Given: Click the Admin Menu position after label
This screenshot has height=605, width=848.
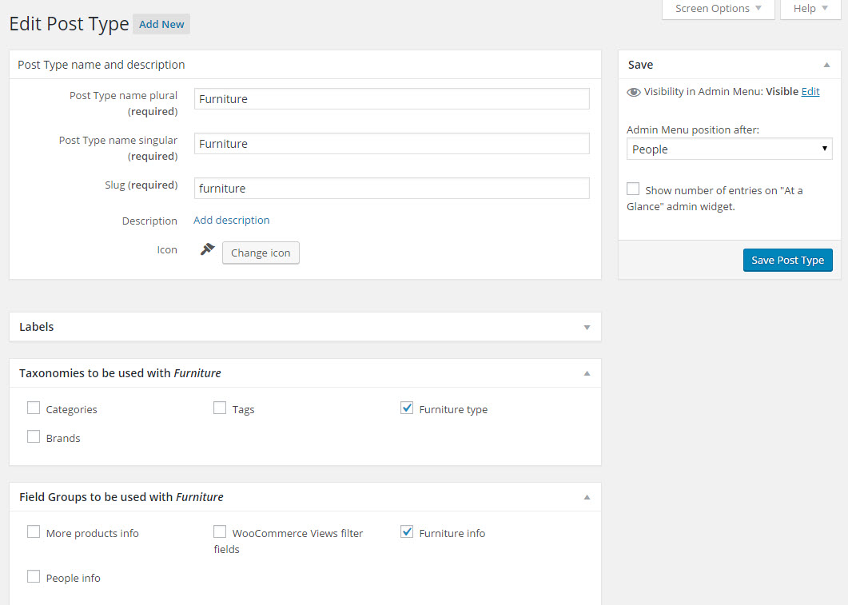Looking at the screenshot, I should [x=693, y=129].
